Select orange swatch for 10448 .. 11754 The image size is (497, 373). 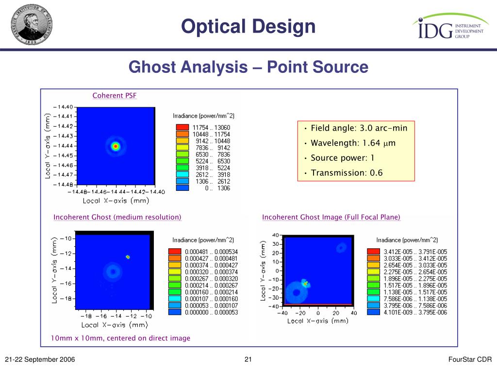point(182,134)
